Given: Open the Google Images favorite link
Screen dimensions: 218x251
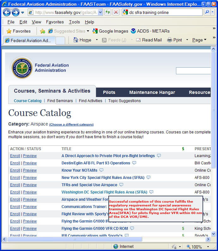Looking at the screenshot, I should [110, 31].
